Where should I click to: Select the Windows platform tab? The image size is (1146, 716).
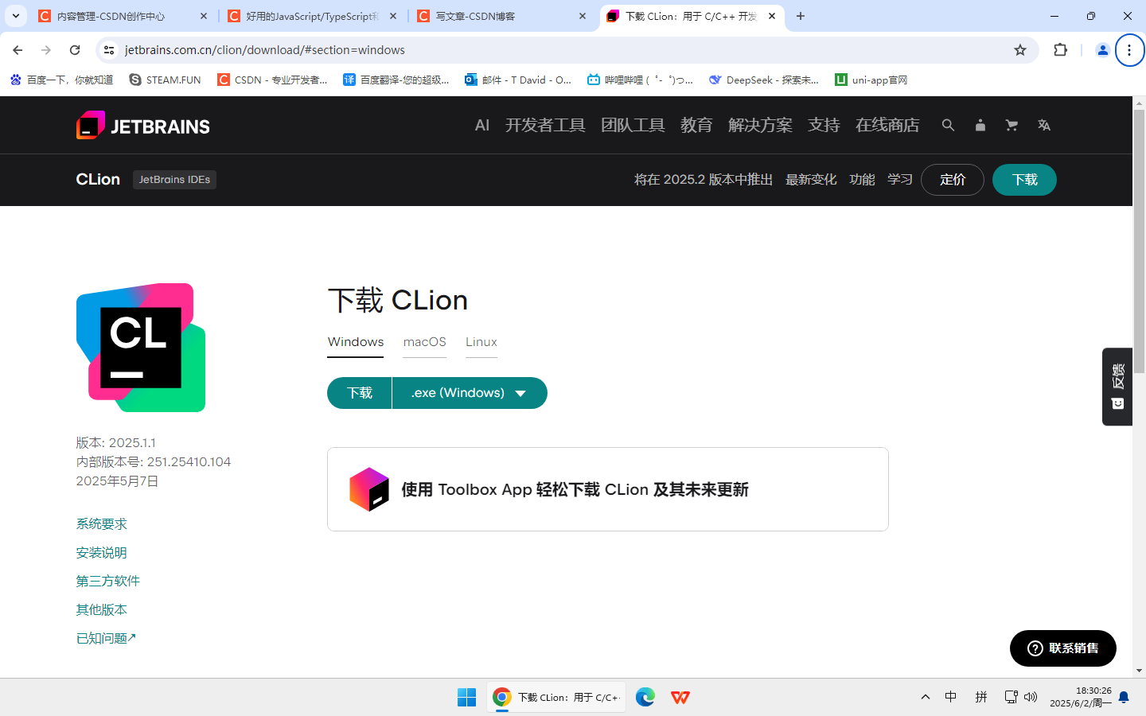pyautogui.click(x=356, y=342)
